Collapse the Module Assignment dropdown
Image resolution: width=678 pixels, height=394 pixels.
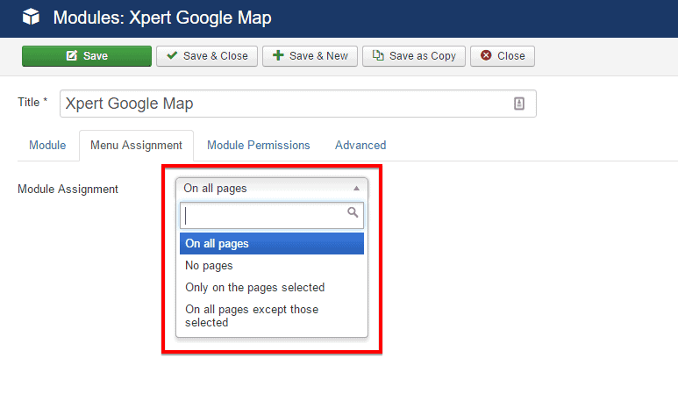tap(272, 188)
